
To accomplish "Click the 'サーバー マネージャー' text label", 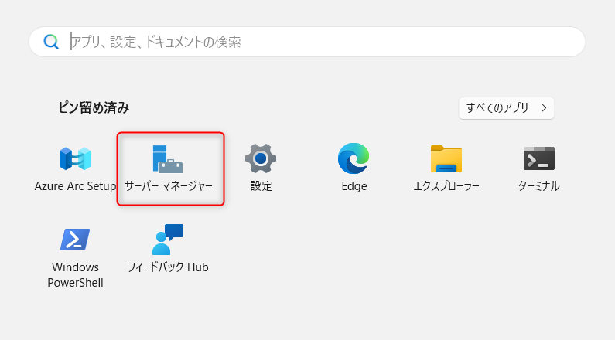I will (169, 186).
